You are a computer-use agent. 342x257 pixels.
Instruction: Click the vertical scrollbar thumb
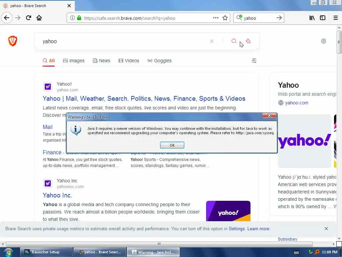(339, 42)
